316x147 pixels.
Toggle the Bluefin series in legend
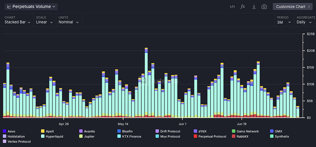(125, 131)
